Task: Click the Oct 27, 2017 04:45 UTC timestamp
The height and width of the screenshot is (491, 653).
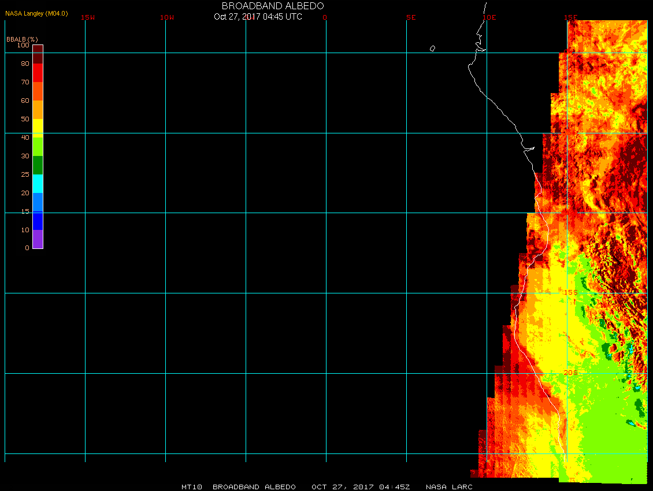Action: pyautogui.click(x=258, y=17)
